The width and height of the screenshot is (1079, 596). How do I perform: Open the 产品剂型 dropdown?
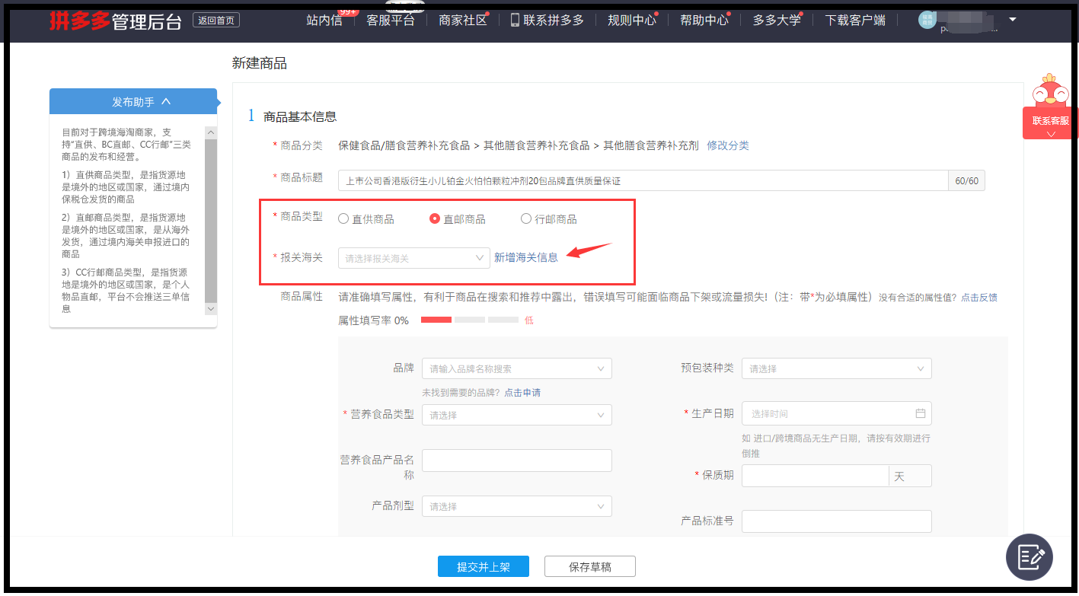[x=517, y=506]
